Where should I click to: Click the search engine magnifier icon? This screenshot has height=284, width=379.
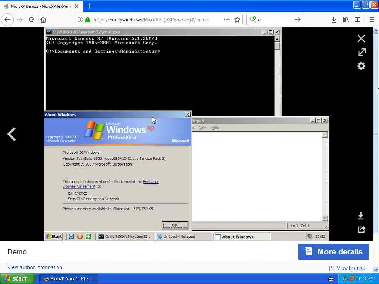pos(253,19)
